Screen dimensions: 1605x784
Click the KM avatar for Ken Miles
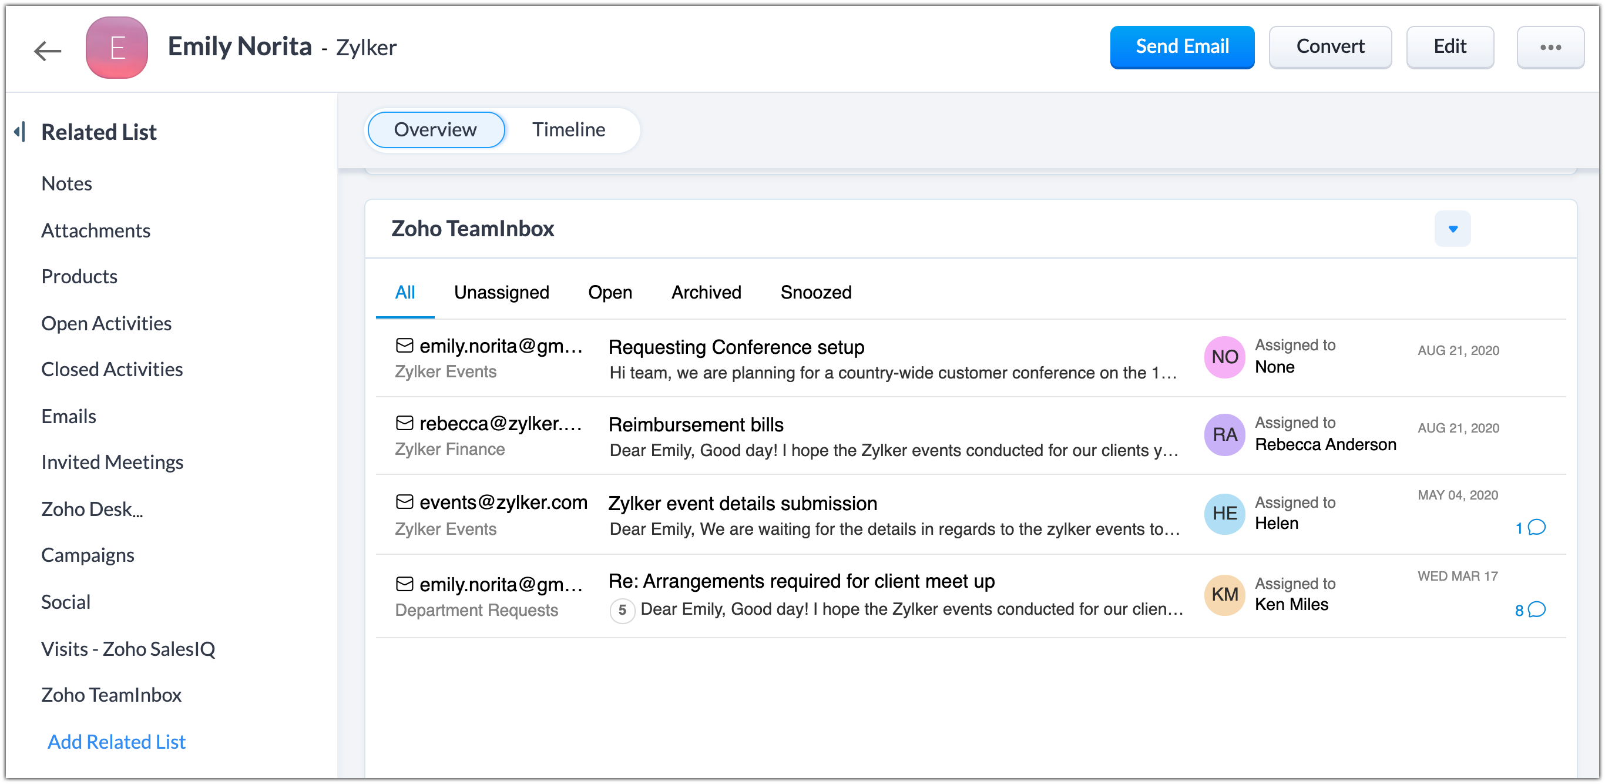[1224, 595]
